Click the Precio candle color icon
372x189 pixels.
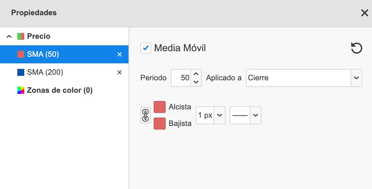(x=21, y=36)
